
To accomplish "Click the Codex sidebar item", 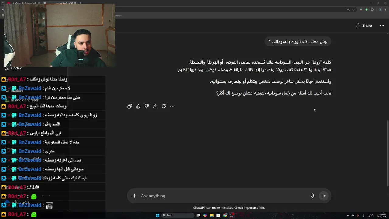I will pyautogui.click(x=13, y=68).
